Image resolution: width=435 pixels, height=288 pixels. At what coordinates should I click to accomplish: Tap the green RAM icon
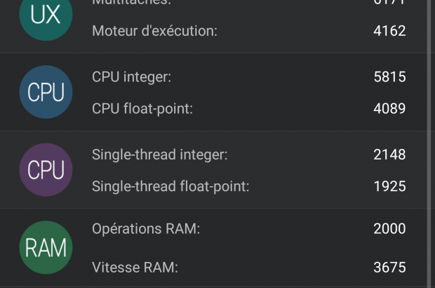[x=46, y=247]
